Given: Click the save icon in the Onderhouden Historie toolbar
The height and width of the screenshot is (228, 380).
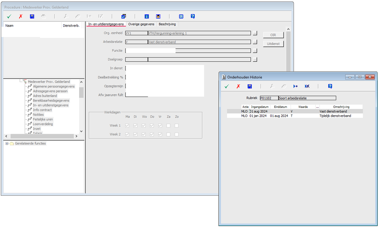Looking at the screenshot, I should click(250, 86).
